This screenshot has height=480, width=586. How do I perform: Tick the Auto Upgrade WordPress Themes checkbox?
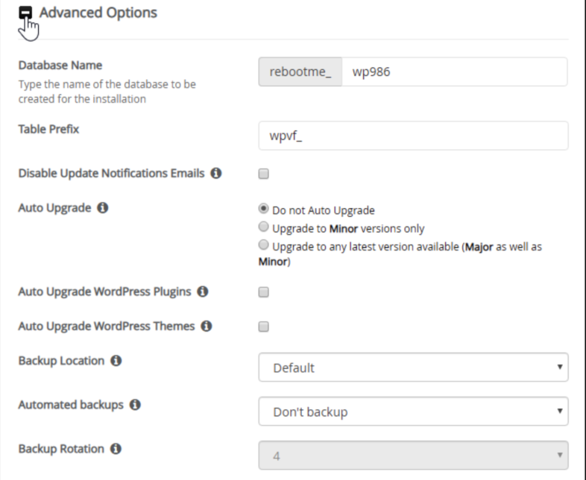(264, 327)
